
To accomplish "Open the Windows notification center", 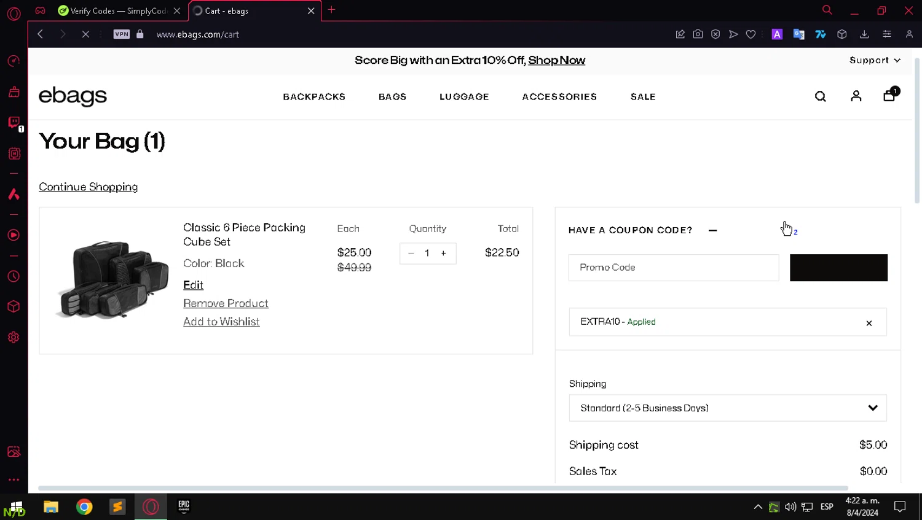I will click(x=900, y=506).
